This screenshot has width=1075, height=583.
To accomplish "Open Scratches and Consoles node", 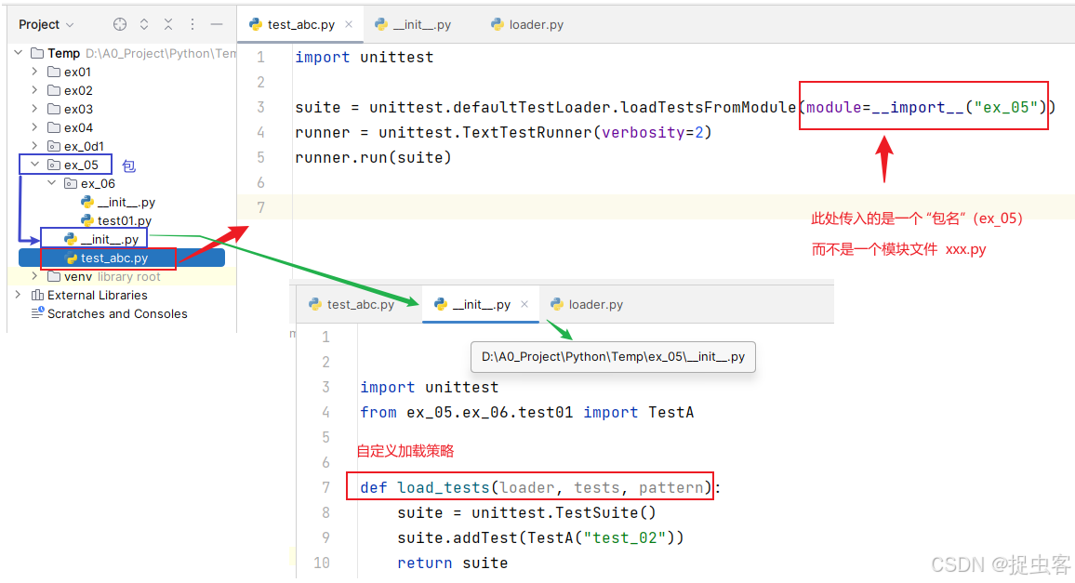I will 109,313.
